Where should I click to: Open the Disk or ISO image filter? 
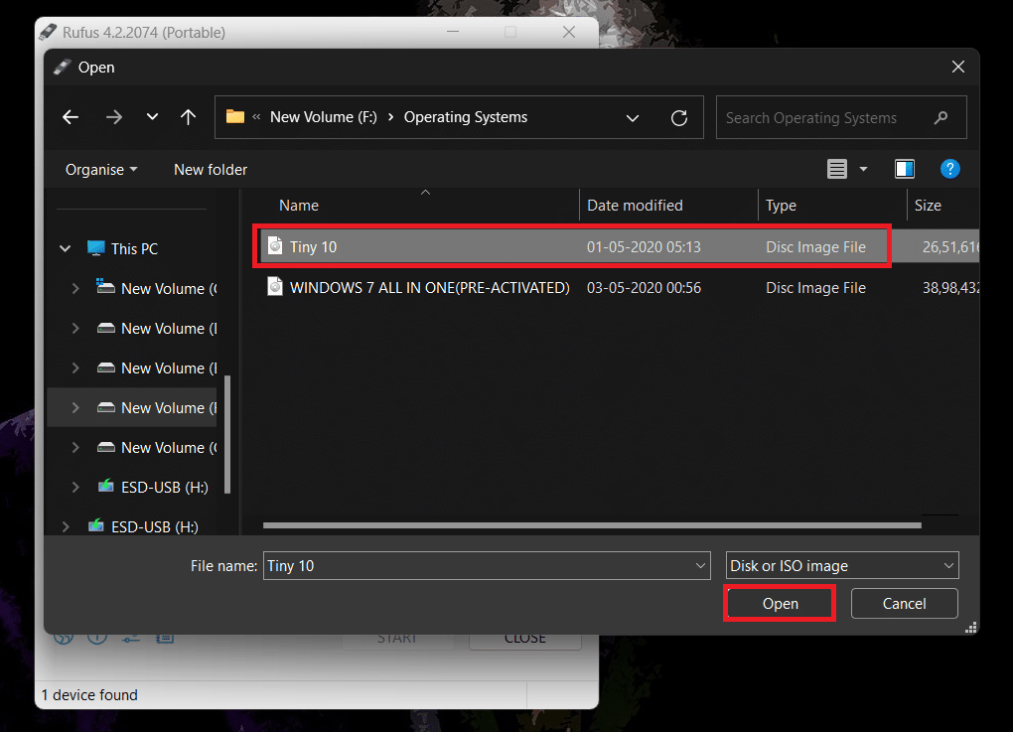[842, 566]
